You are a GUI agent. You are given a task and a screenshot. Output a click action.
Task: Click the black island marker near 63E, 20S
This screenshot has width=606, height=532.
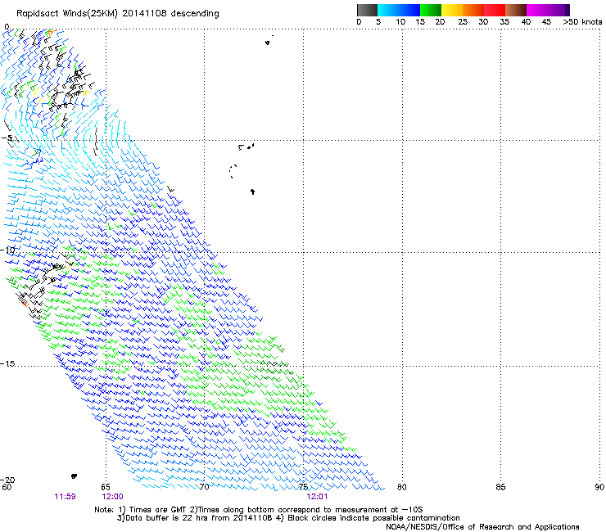point(74,476)
